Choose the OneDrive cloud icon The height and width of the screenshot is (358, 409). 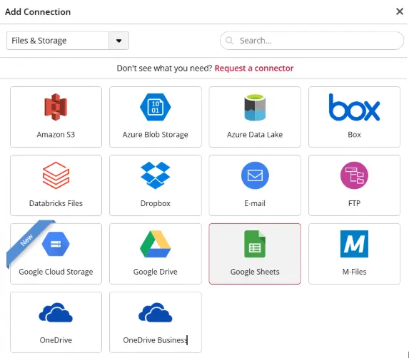point(56,312)
